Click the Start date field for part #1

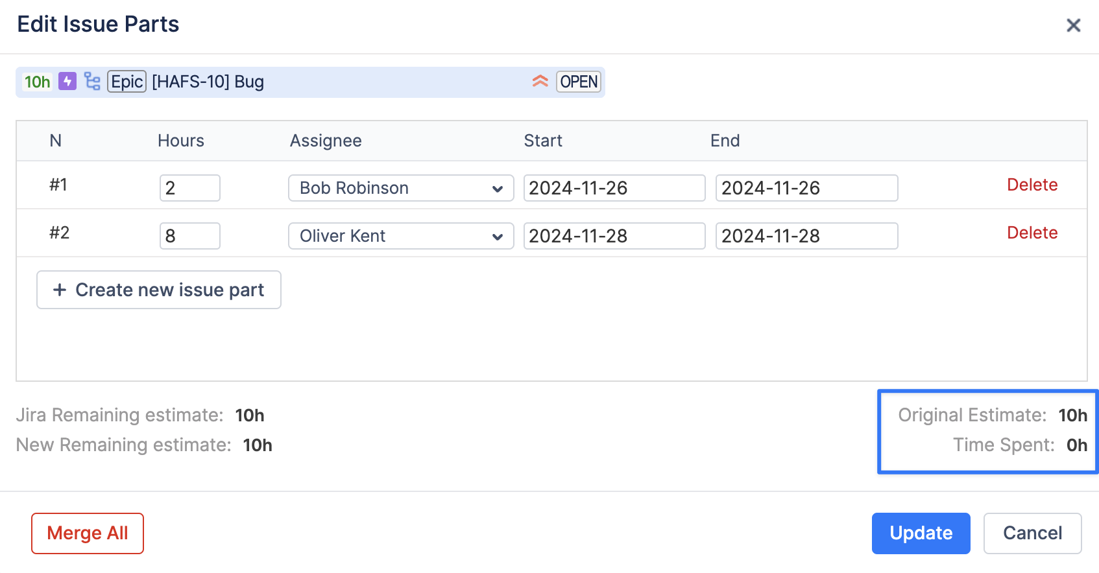click(614, 188)
